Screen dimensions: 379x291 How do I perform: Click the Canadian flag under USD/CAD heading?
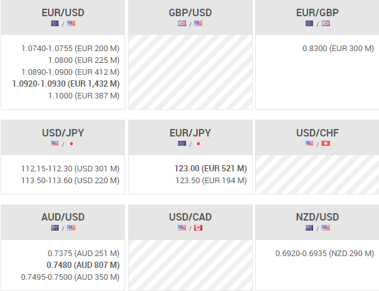point(199,228)
